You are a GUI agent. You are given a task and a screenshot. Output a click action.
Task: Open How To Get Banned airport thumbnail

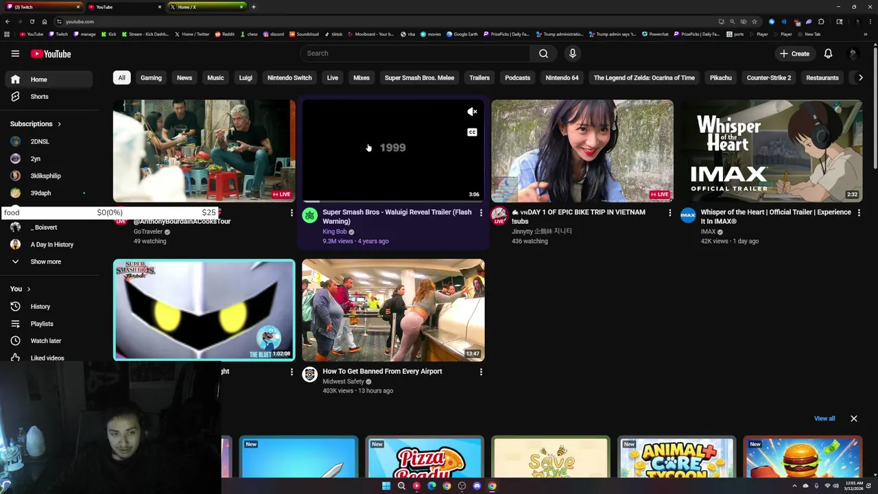pyautogui.click(x=393, y=310)
